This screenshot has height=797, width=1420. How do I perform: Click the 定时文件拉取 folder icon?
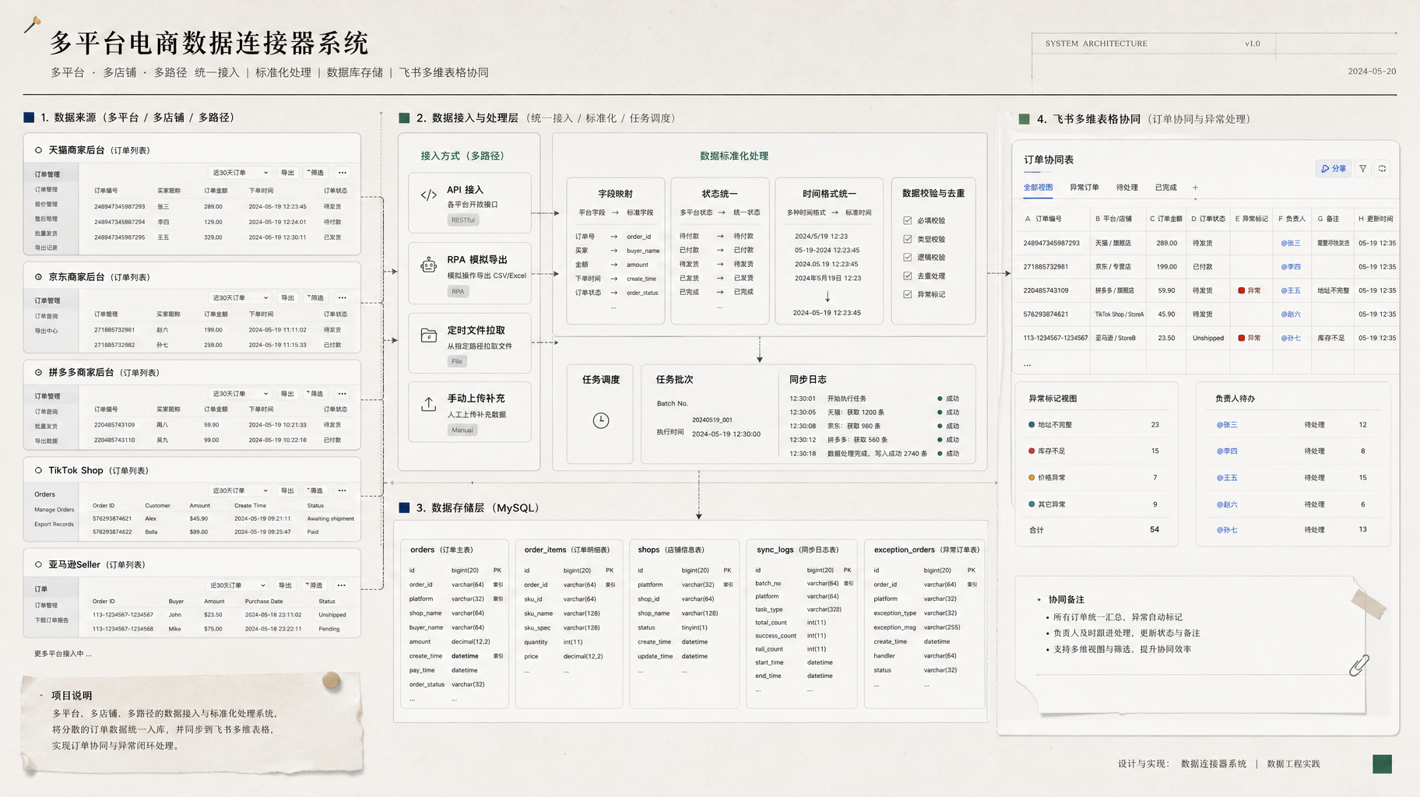pyautogui.click(x=429, y=335)
